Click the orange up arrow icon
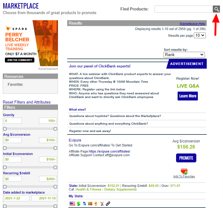Viewport: 223px width, 208px height. point(96,204)
